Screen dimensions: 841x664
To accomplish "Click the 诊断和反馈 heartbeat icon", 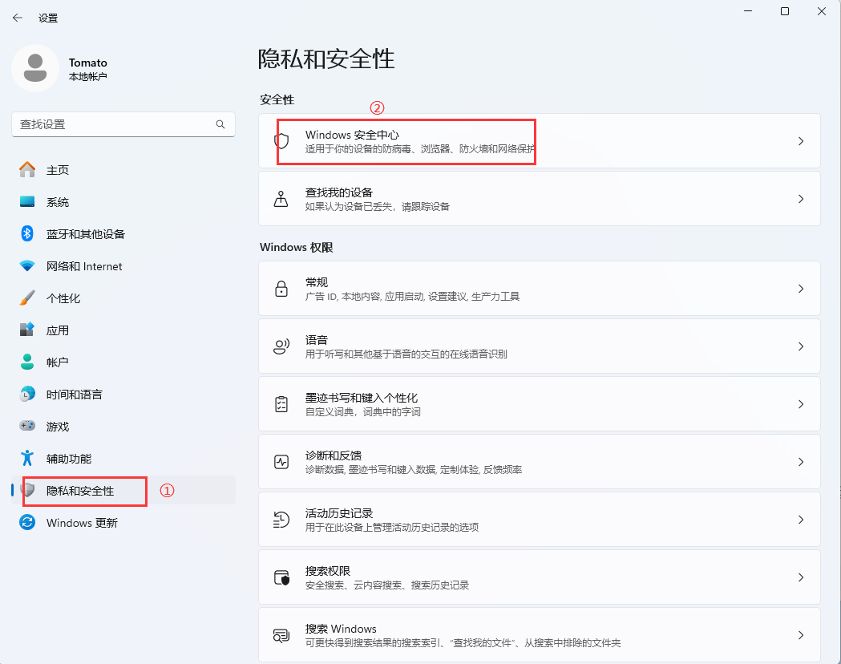I will coord(281,462).
